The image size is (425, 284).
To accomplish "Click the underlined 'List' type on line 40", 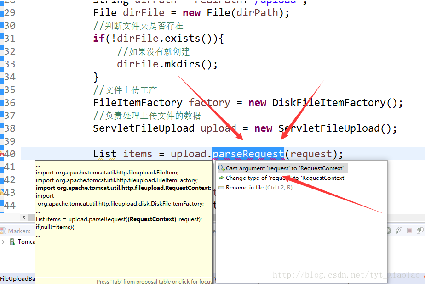I will click(105, 154).
